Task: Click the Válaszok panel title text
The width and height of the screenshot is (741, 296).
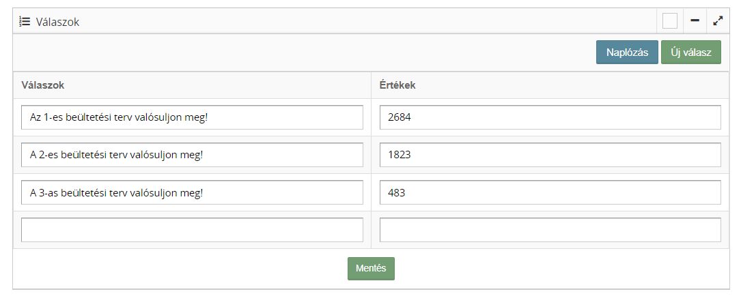Action: click(58, 22)
